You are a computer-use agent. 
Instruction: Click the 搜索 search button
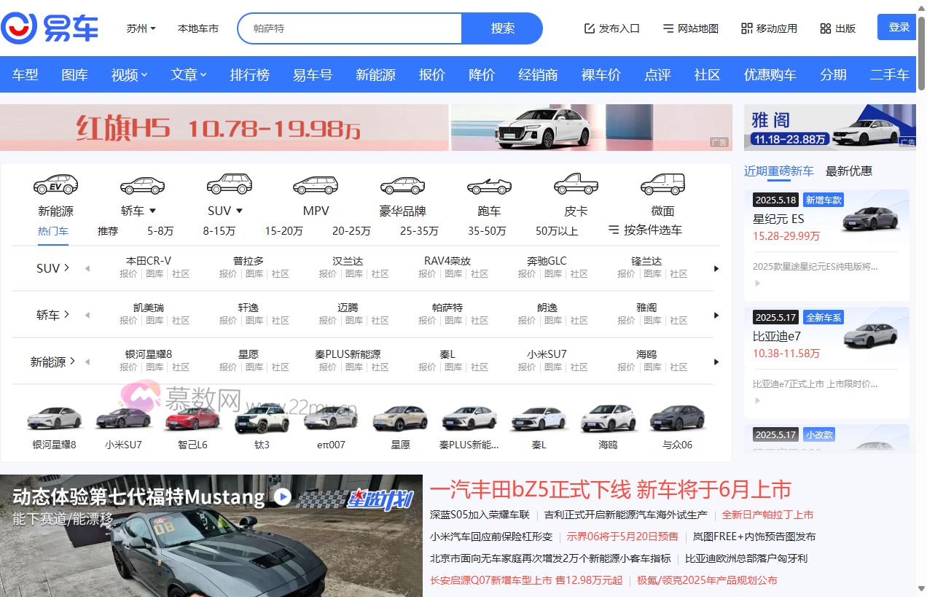pos(502,28)
